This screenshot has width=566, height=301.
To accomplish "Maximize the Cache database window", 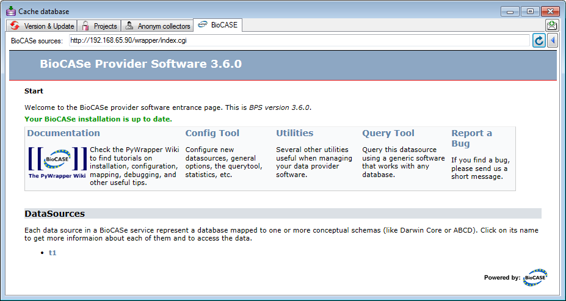I will 530,11.
